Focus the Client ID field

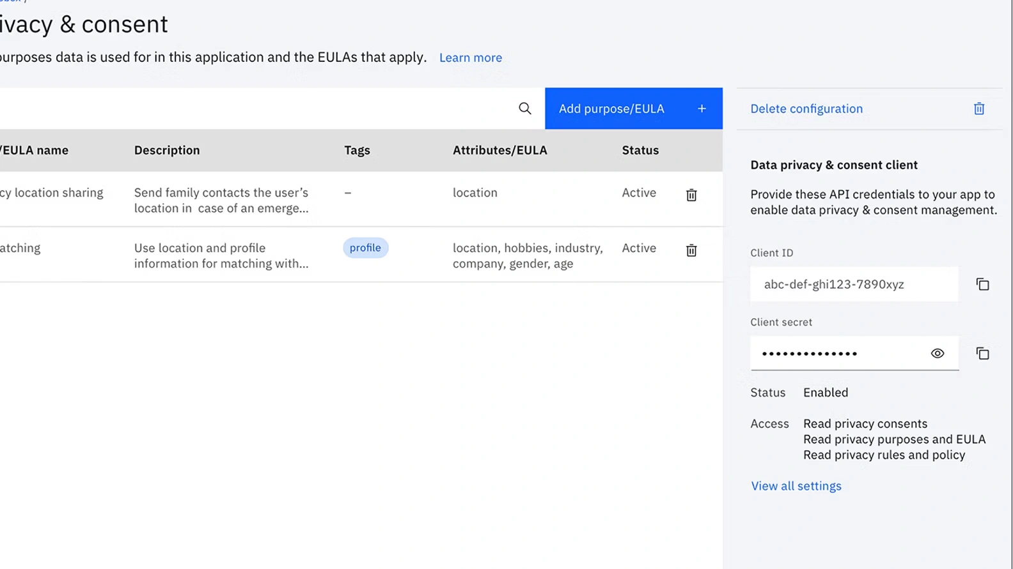coord(853,285)
